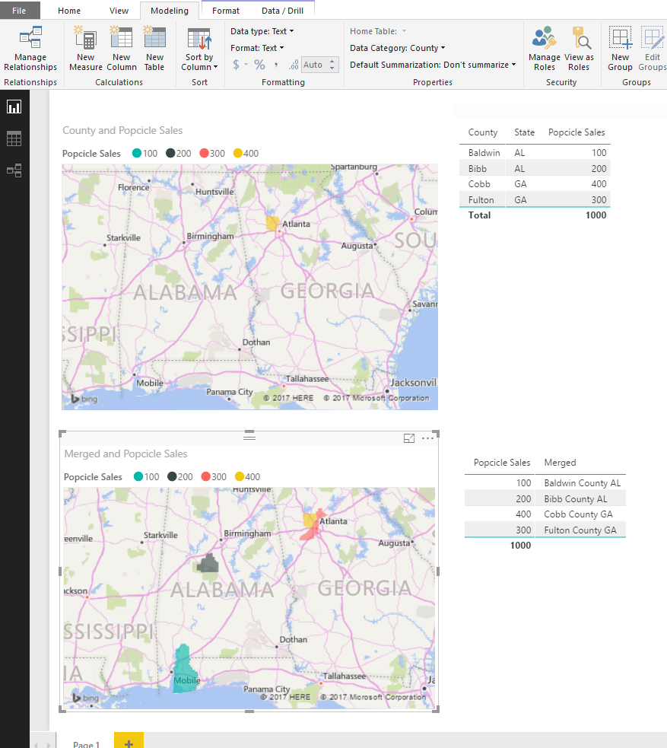Click decimal places icon
Viewport: 667px width, 748px height.
click(294, 65)
